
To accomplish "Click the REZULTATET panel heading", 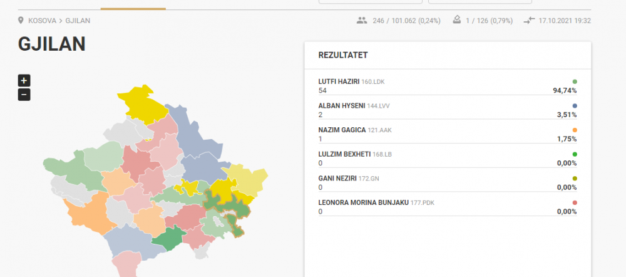I will [343, 55].
